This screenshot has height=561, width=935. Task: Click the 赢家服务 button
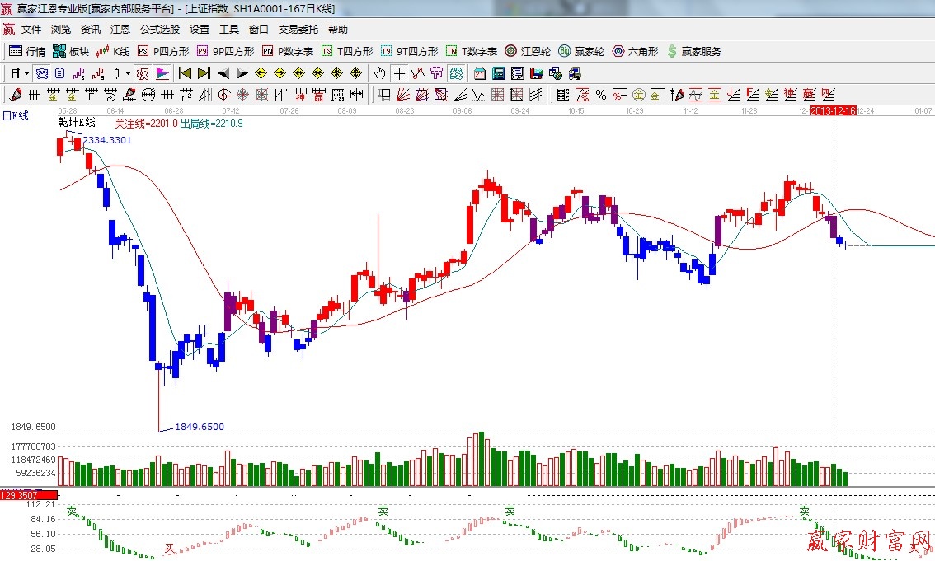tap(693, 51)
